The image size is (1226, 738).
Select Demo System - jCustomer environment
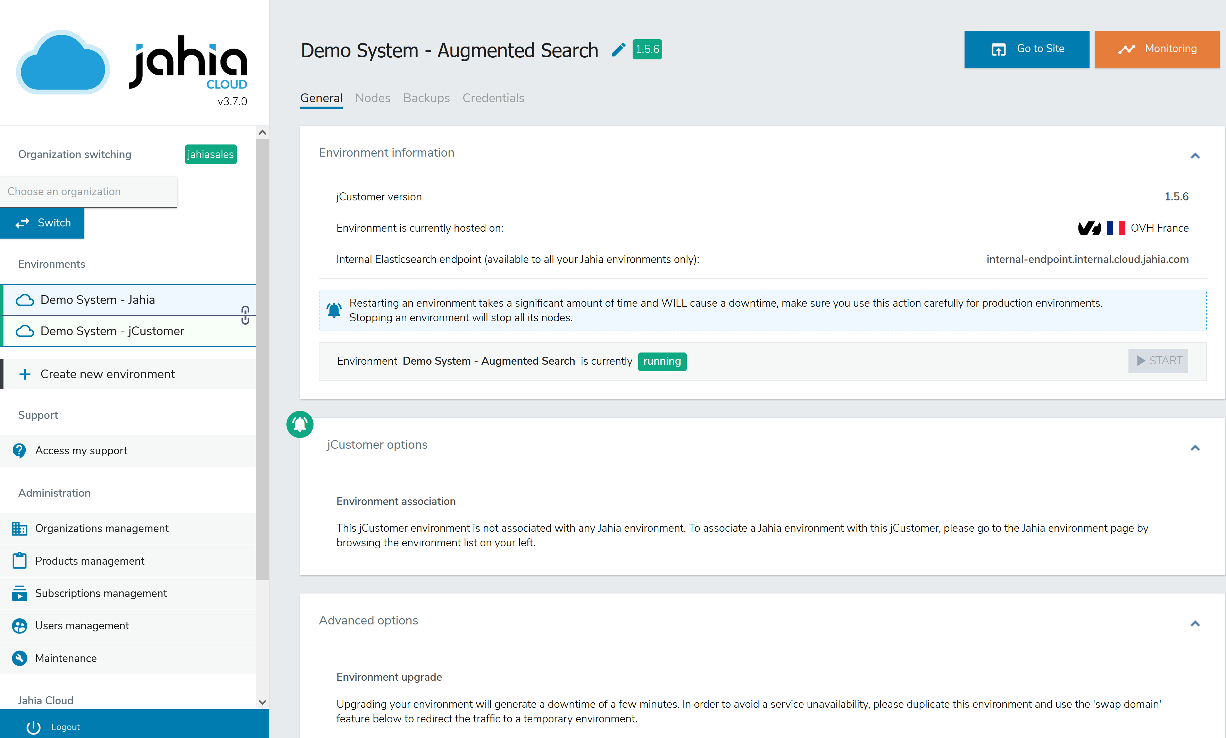[112, 331]
